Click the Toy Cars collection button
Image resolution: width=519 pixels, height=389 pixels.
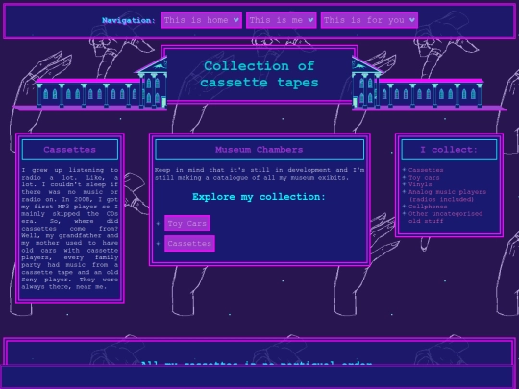[x=187, y=223]
